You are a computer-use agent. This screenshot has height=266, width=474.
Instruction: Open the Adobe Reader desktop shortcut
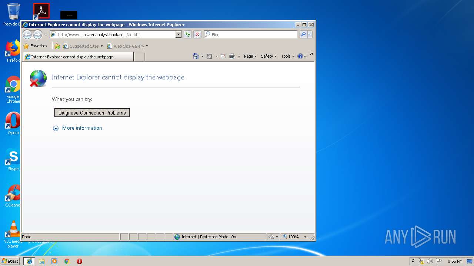pos(41,11)
